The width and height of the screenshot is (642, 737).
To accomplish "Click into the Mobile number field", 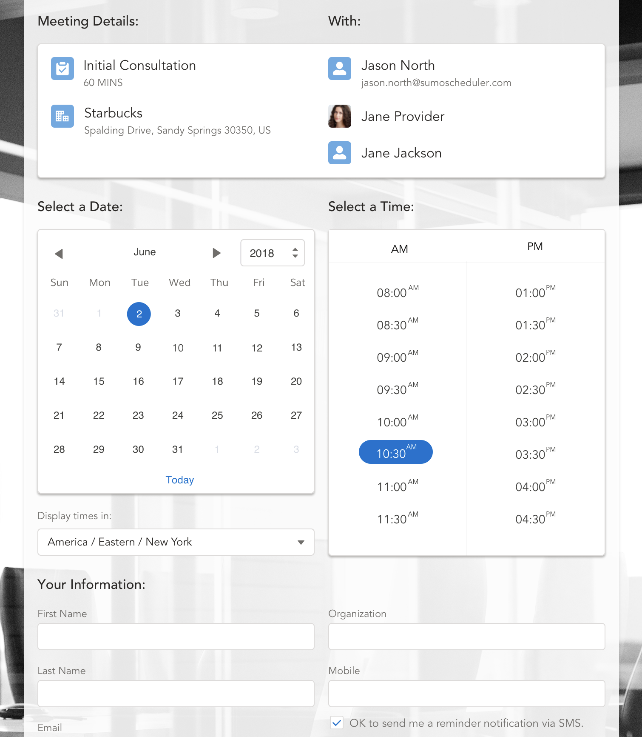I will click(466, 694).
